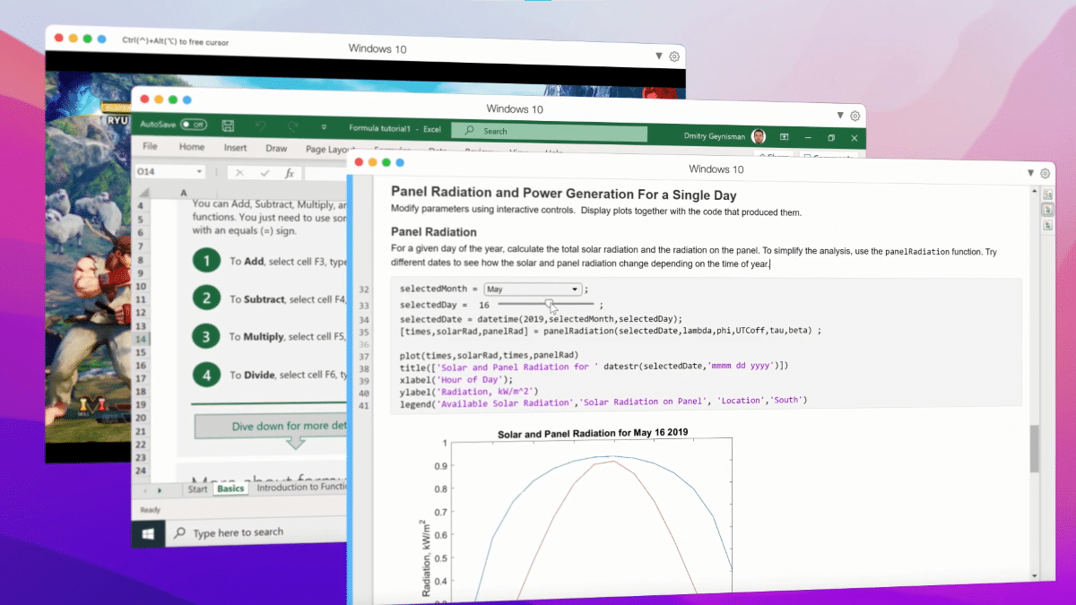
Task: Open the Insert ribbon tab
Action: [236, 148]
